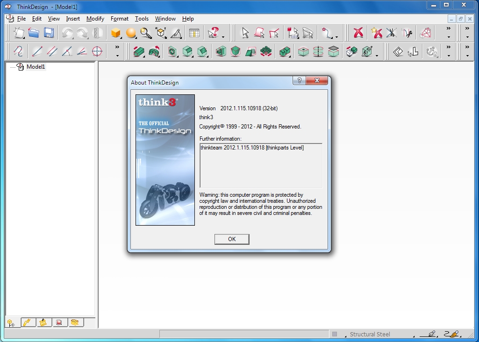The width and height of the screenshot is (479, 342).
Task: Switch to the fourth panel tab with red icon
Action: click(x=60, y=322)
